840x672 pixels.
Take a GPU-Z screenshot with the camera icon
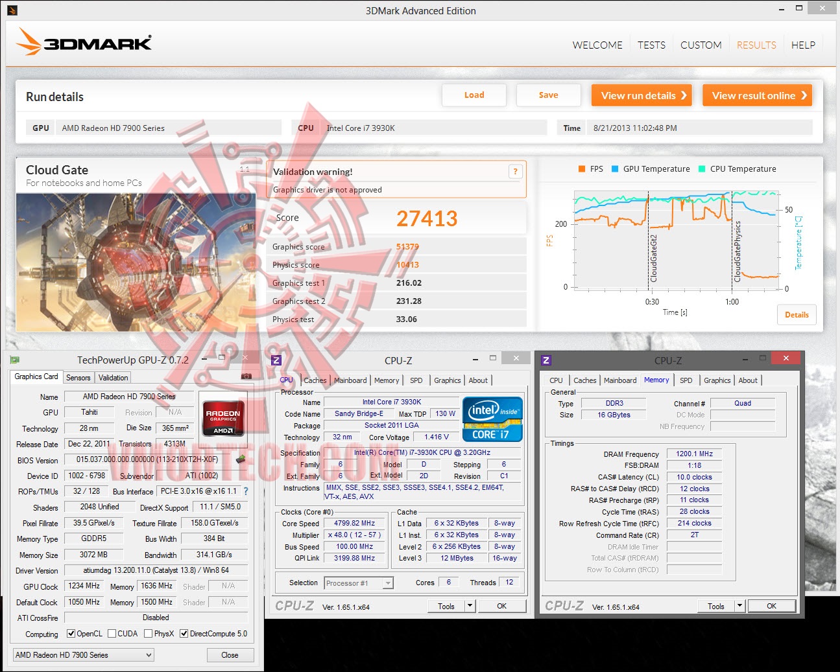[246, 376]
